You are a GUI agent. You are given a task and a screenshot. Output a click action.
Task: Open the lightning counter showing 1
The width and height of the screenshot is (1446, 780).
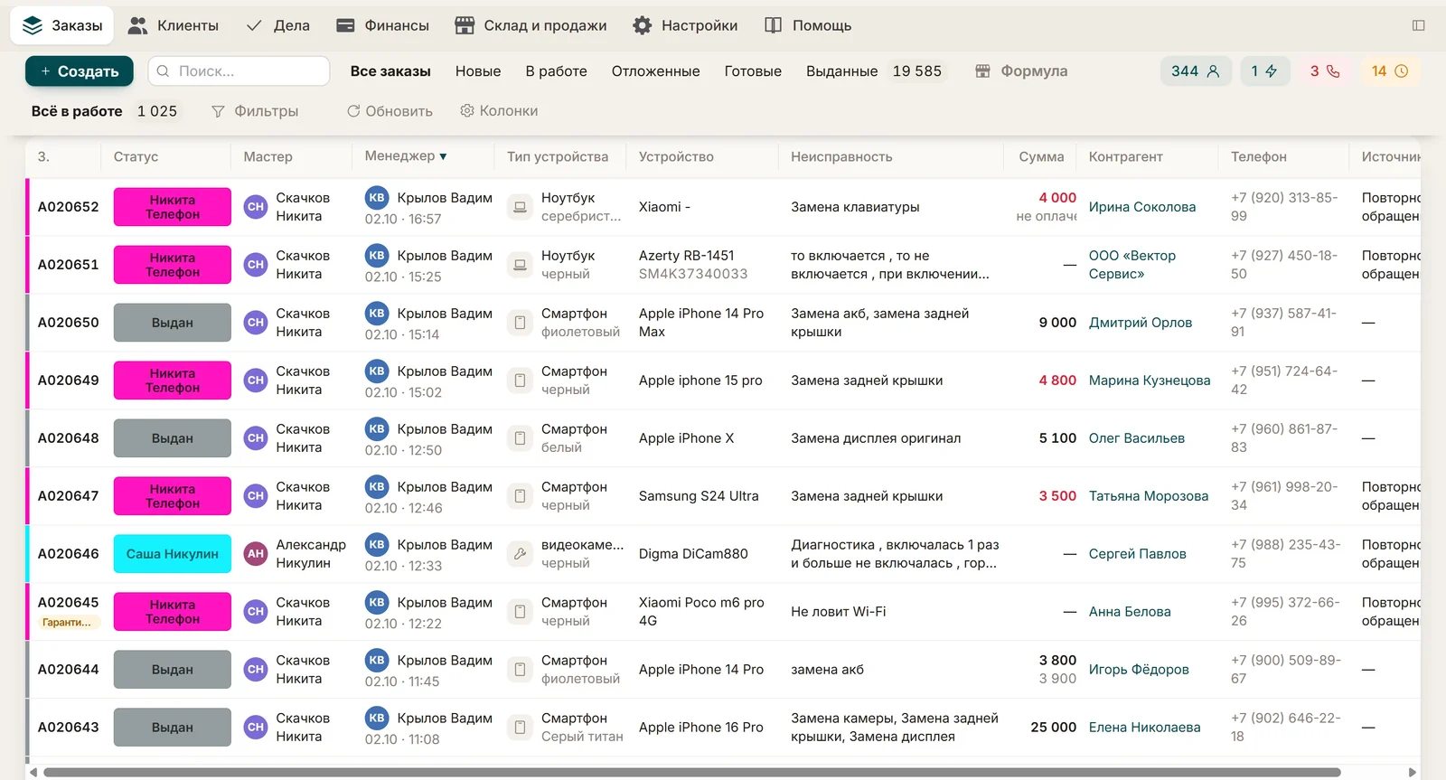(x=1264, y=71)
